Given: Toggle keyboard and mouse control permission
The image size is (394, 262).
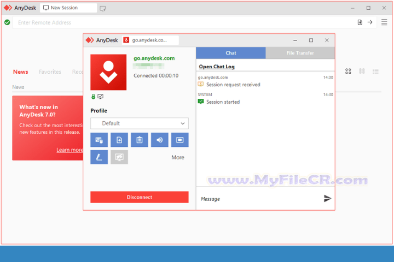Looking at the screenshot, I should pos(99,140).
